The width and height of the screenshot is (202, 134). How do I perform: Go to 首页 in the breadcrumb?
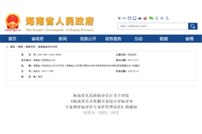pyautogui.click(x=12, y=47)
